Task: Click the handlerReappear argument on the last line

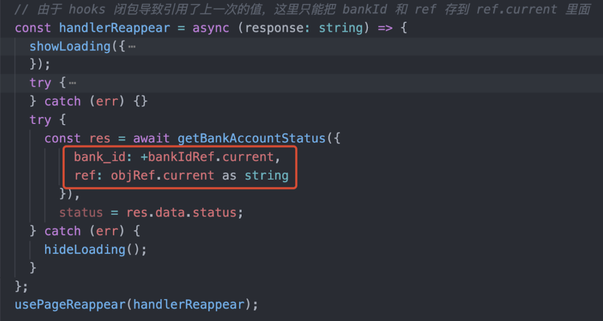Action: [189, 305]
